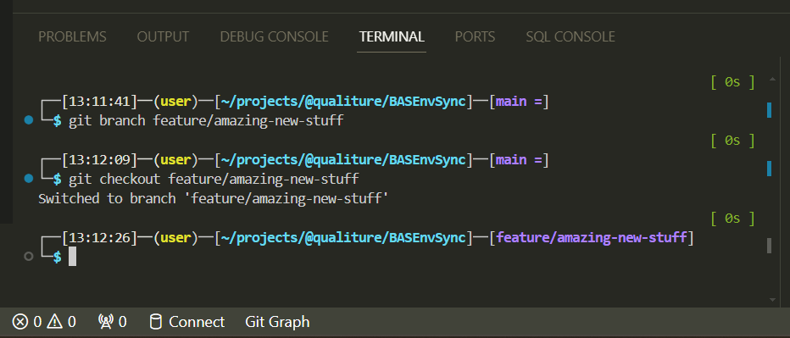Viewport: 790px width, 338px height.
Task: Open the PORTS tab
Action: (x=475, y=36)
